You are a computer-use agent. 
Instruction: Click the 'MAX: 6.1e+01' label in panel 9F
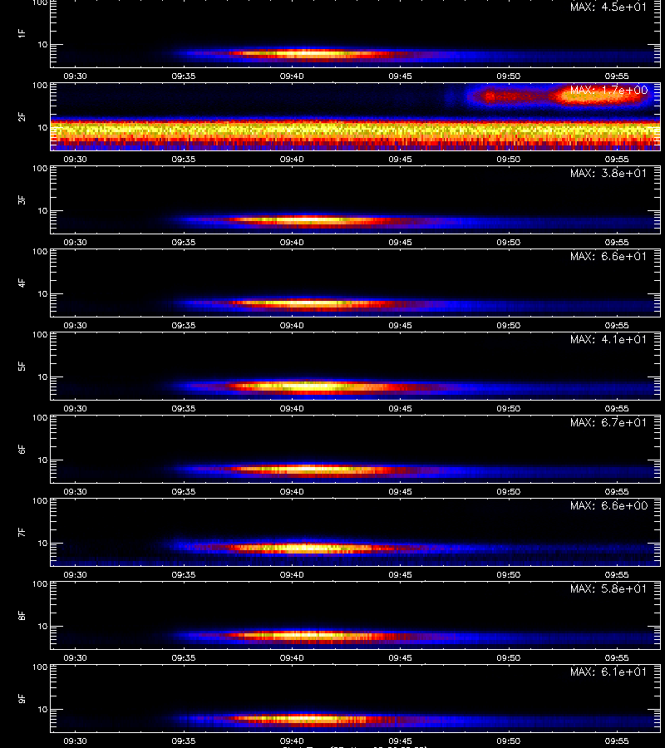pos(608,672)
